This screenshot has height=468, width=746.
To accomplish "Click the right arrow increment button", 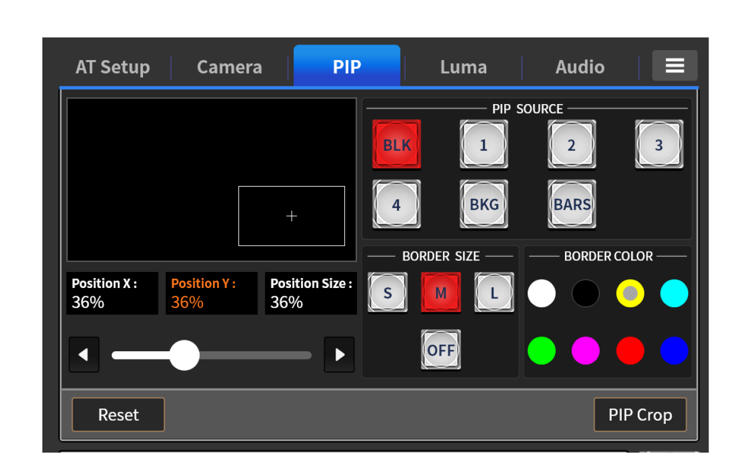I will (x=339, y=355).
